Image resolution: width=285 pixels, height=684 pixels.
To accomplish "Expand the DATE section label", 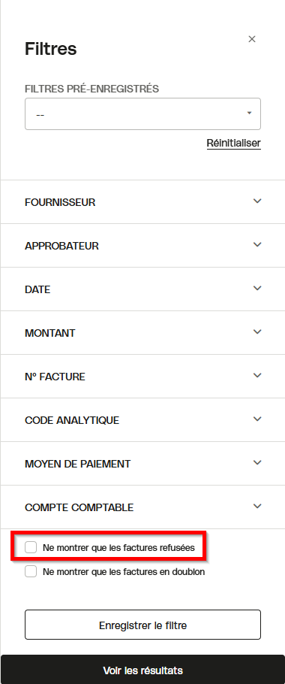I will click(x=37, y=289).
